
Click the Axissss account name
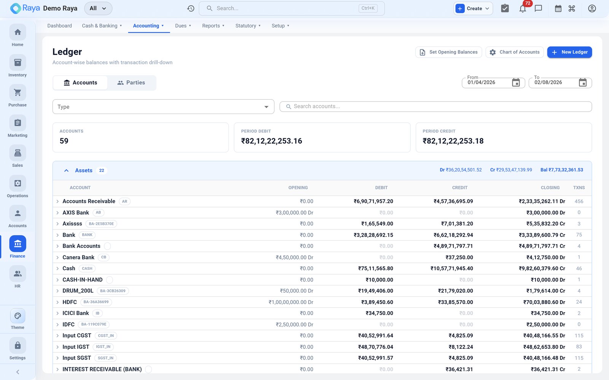tap(72, 224)
